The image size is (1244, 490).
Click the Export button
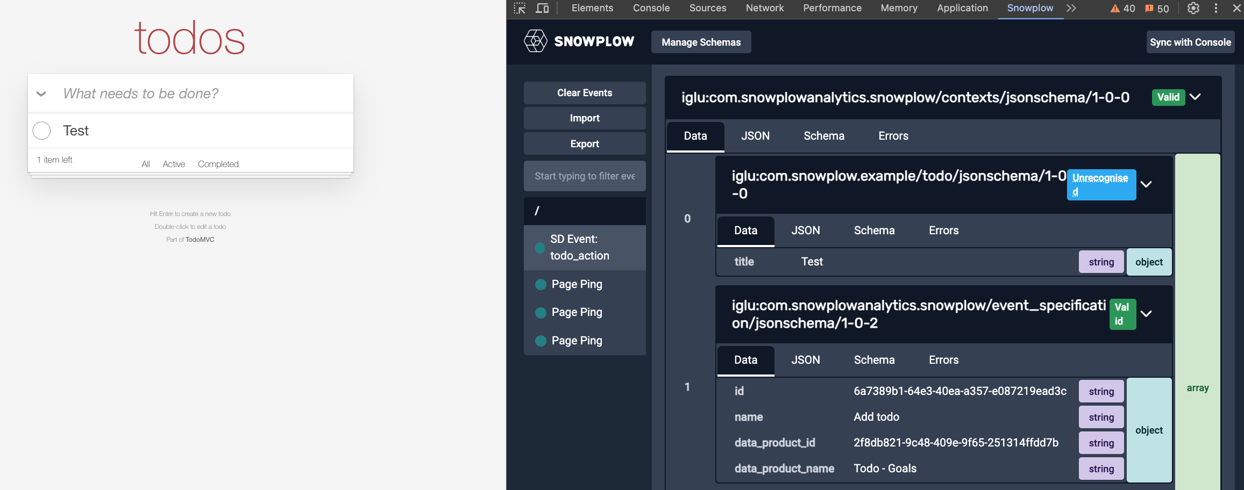(585, 144)
